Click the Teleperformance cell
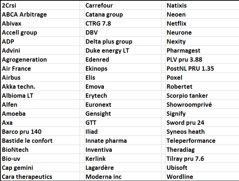Image resolution: width=239 pixels, height=181 pixels. click(x=202, y=141)
